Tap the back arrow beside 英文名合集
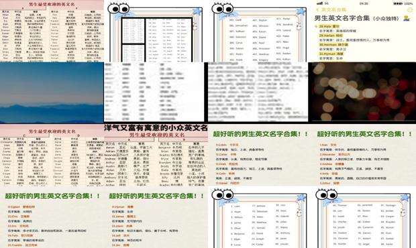Image resolution: width=416 pixels, height=248 pixels. coord(317,9)
